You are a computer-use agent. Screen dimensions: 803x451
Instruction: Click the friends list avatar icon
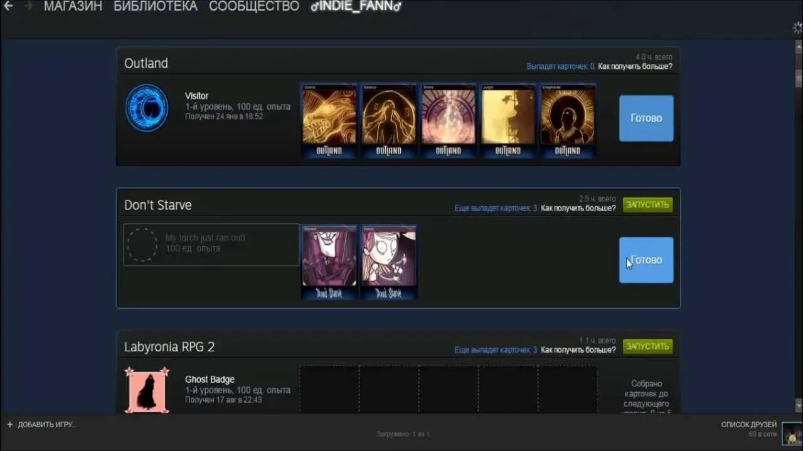click(792, 433)
